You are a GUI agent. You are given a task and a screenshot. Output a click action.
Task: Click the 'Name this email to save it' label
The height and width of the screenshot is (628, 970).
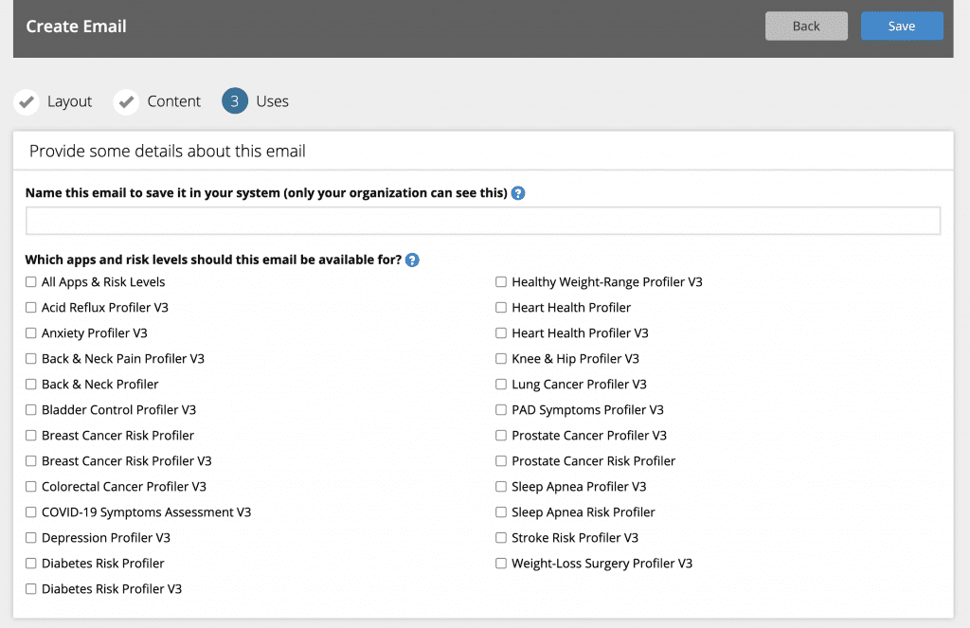[x=266, y=193]
